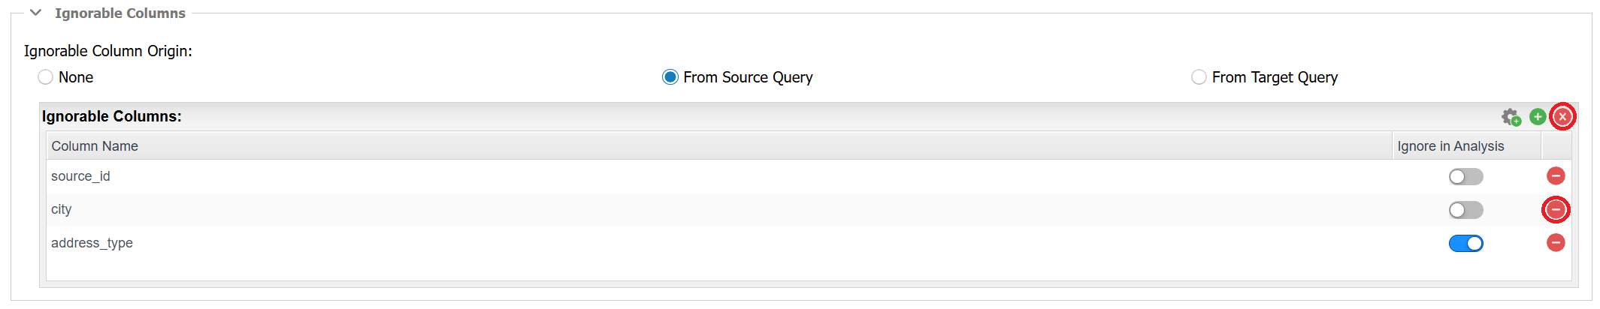1600x309 pixels.
Task: Disable Ignore in Analysis for address_type
Action: click(1465, 243)
